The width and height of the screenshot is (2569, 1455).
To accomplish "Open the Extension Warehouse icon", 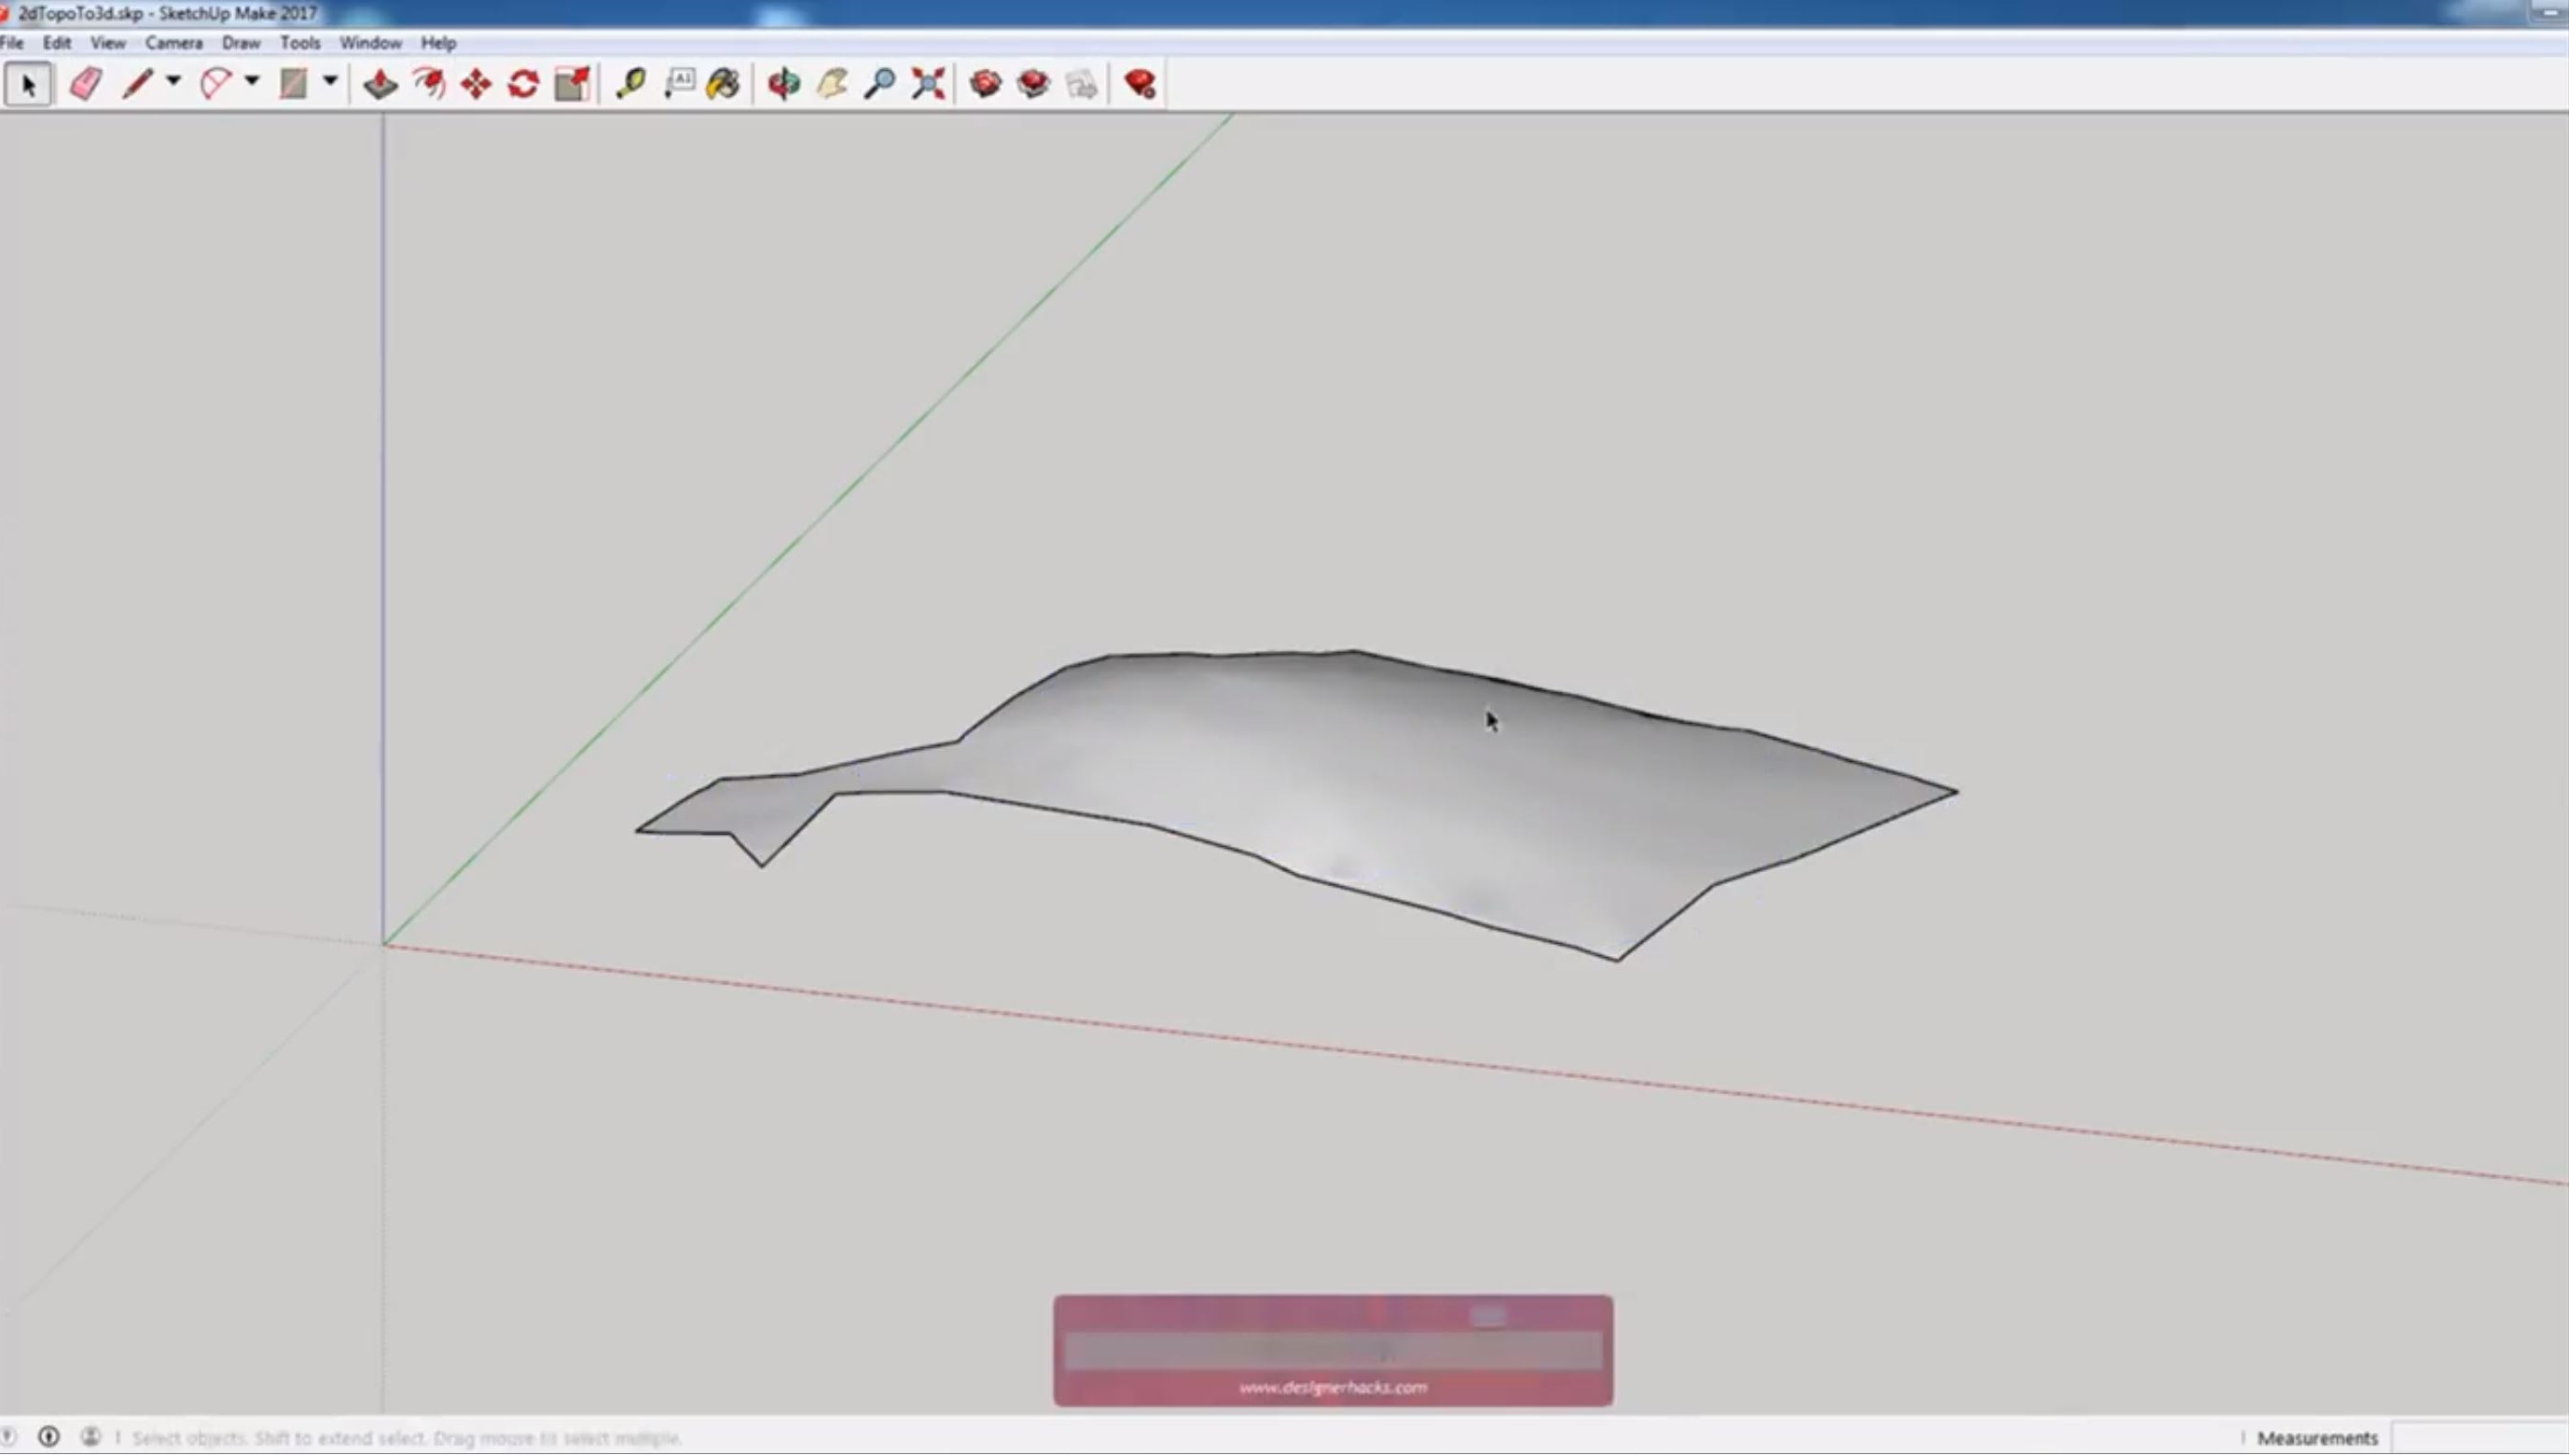I will coord(1034,84).
